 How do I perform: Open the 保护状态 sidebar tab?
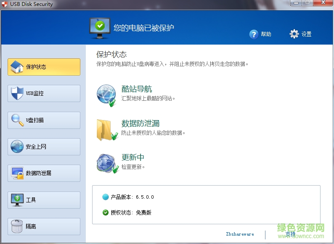point(44,67)
